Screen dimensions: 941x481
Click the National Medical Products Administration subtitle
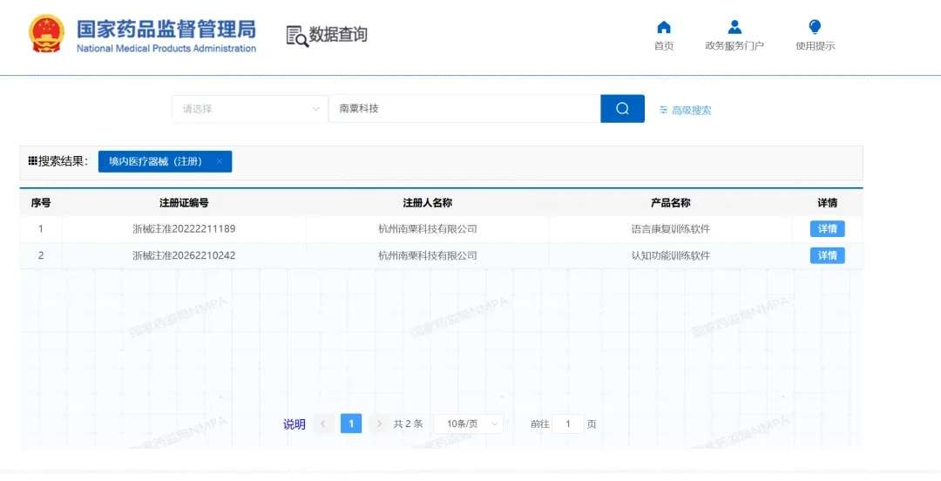tap(166, 49)
